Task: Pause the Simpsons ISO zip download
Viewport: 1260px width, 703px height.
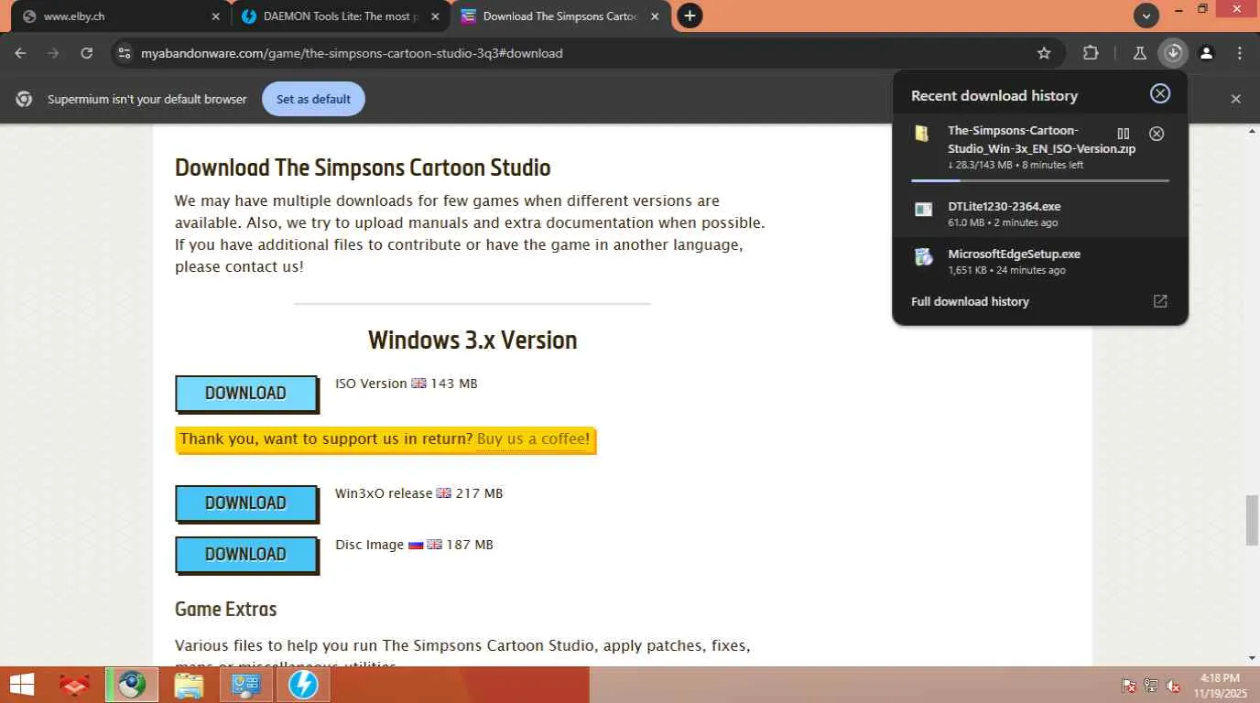Action: 1124,134
